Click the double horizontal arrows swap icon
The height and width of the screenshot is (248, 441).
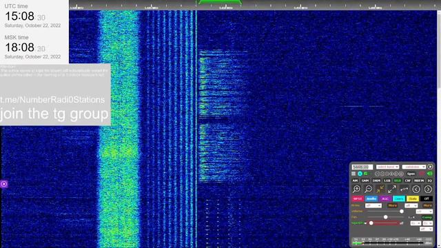tap(404, 189)
